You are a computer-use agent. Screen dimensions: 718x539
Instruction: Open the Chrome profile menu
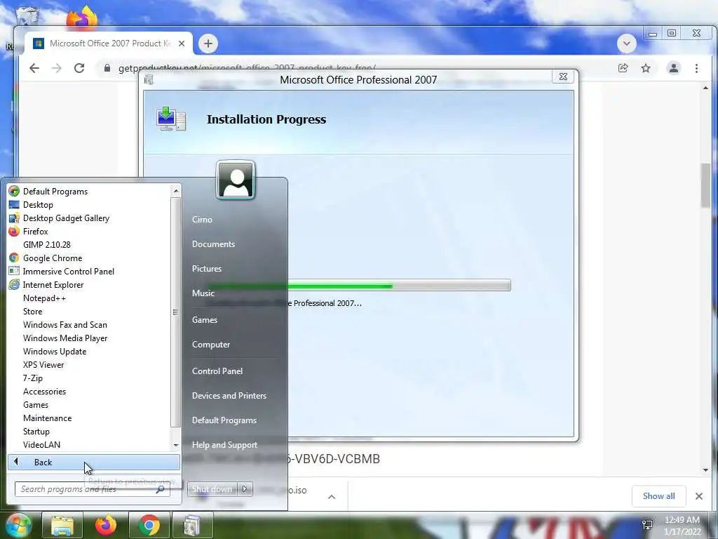674,68
